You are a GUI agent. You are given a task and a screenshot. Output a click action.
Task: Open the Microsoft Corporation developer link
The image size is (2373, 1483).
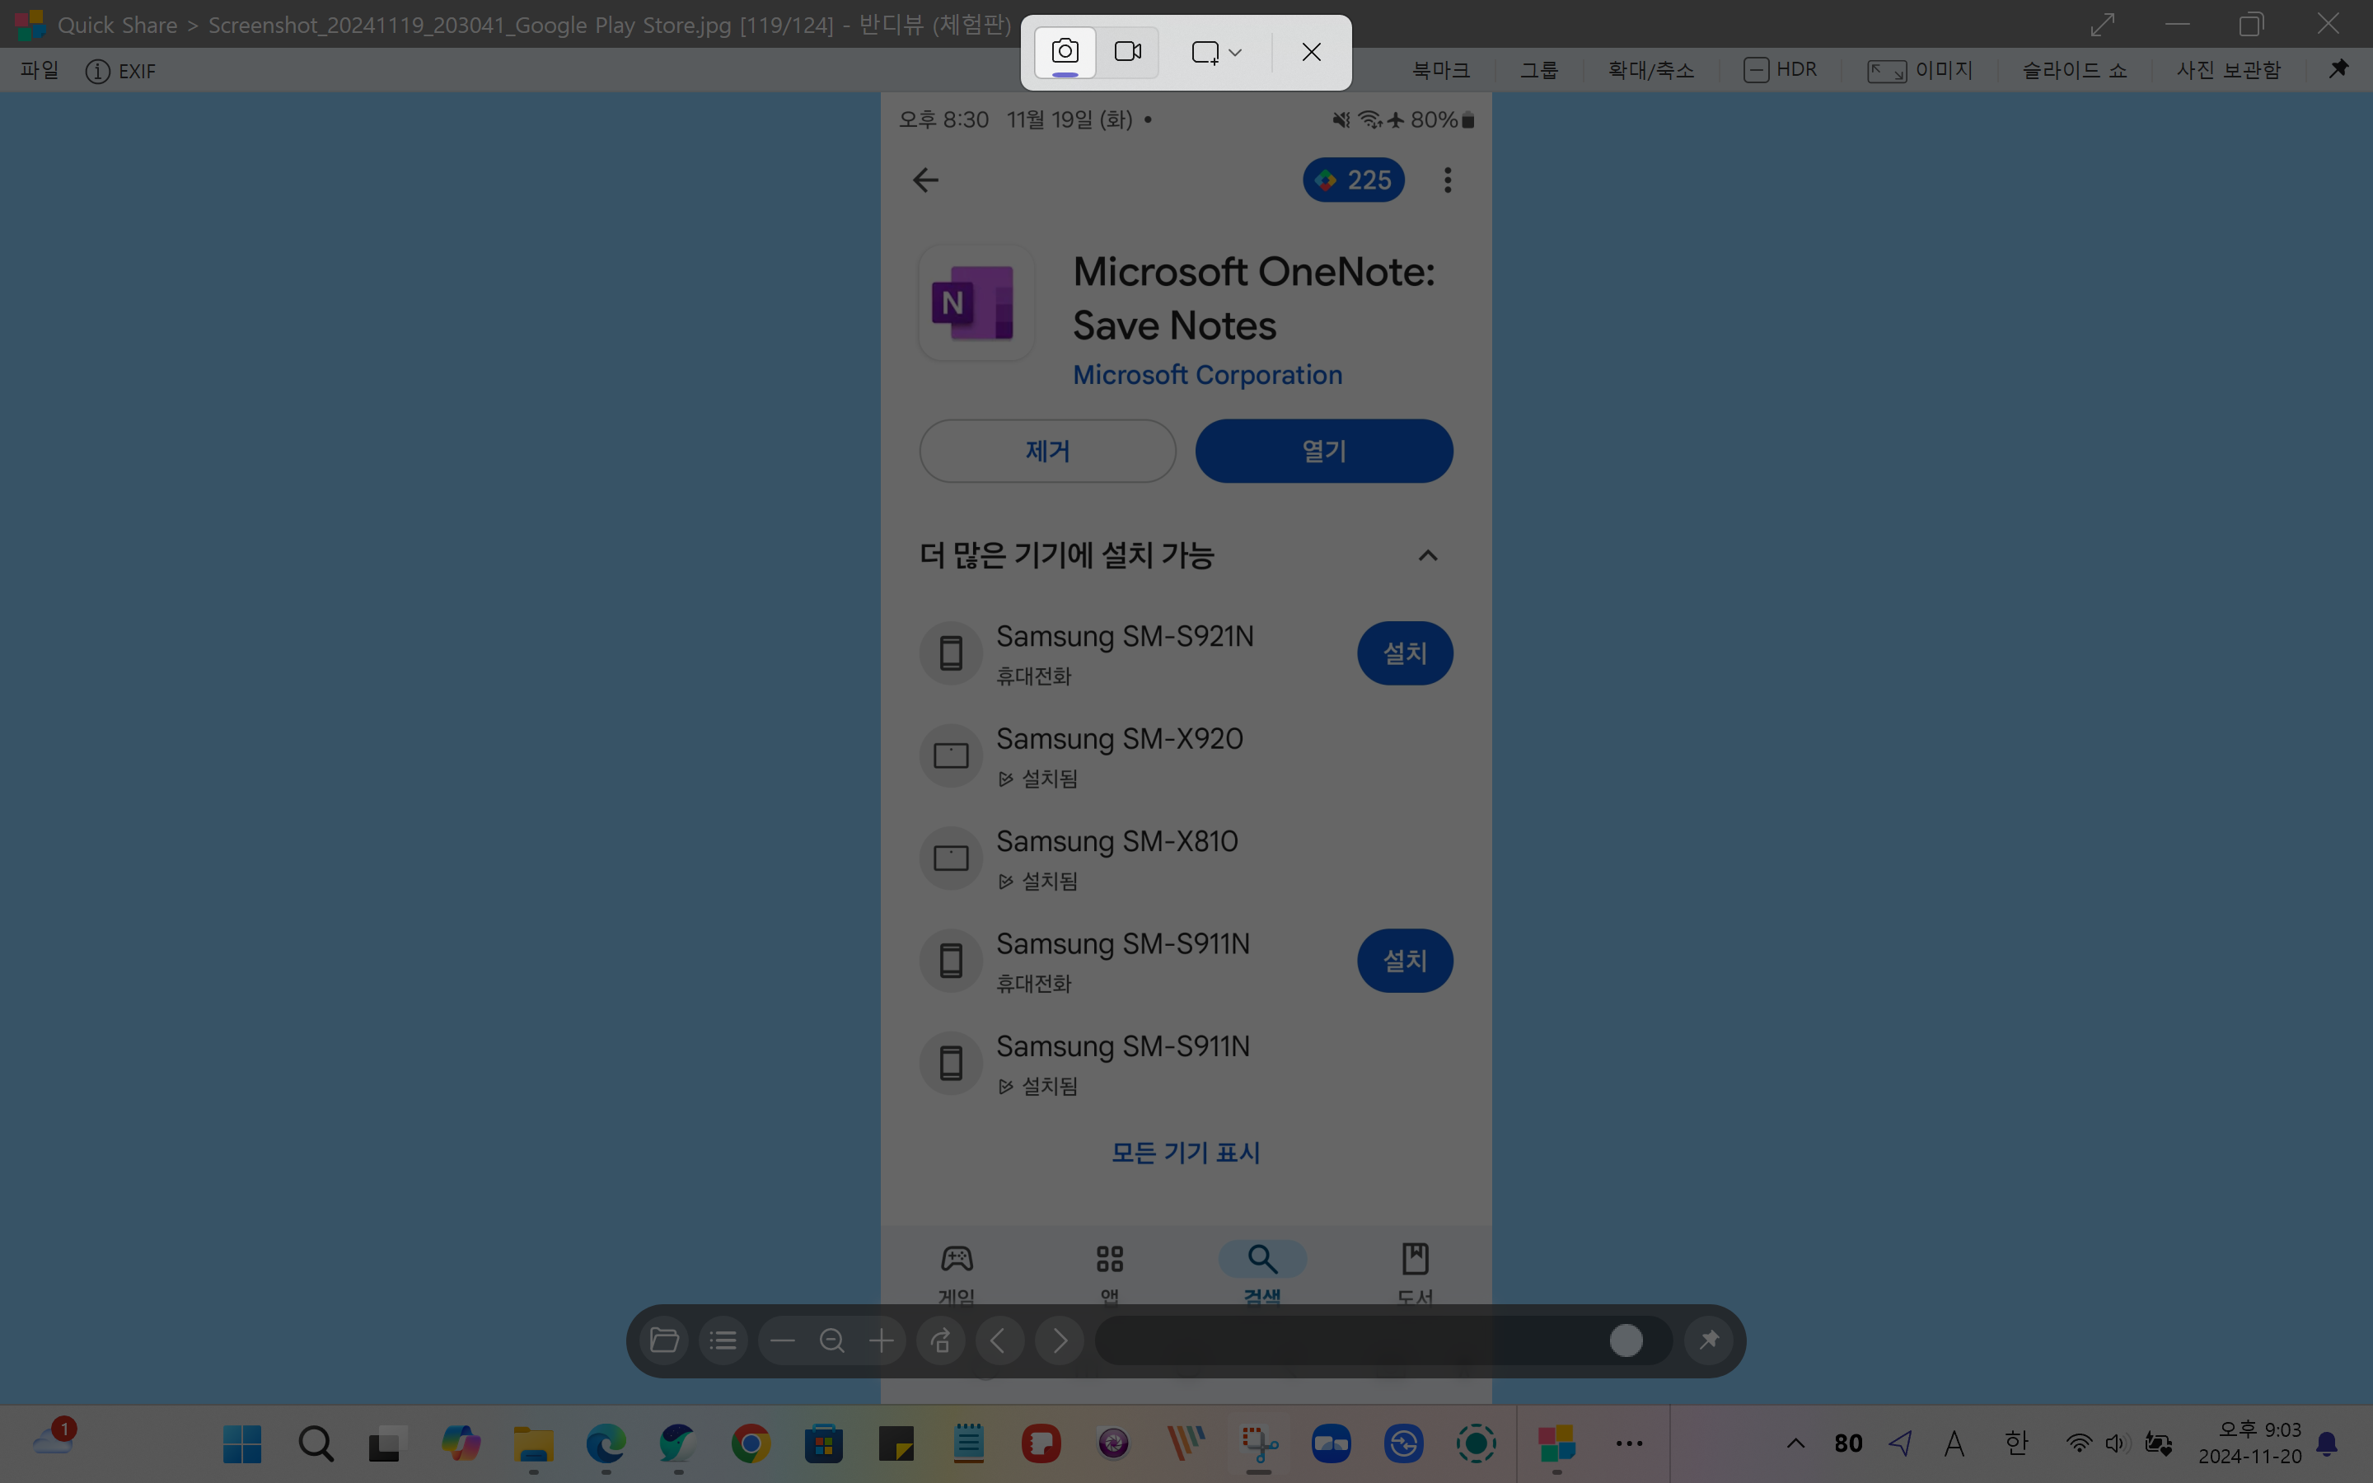1207,375
